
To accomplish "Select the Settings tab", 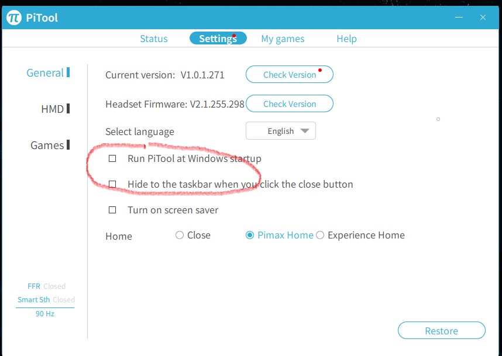I will point(218,39).
